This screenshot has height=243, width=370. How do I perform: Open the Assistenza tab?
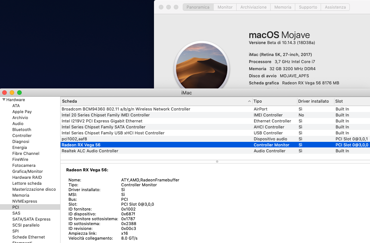pos(335,7)
